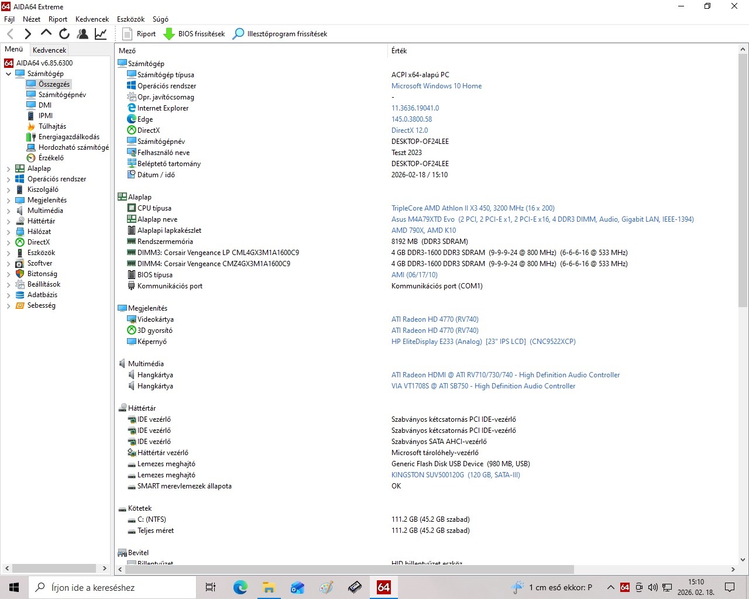Click the Up level arrow icon
This screenshot has width=749, height=599.
click(x=46, y=33)
